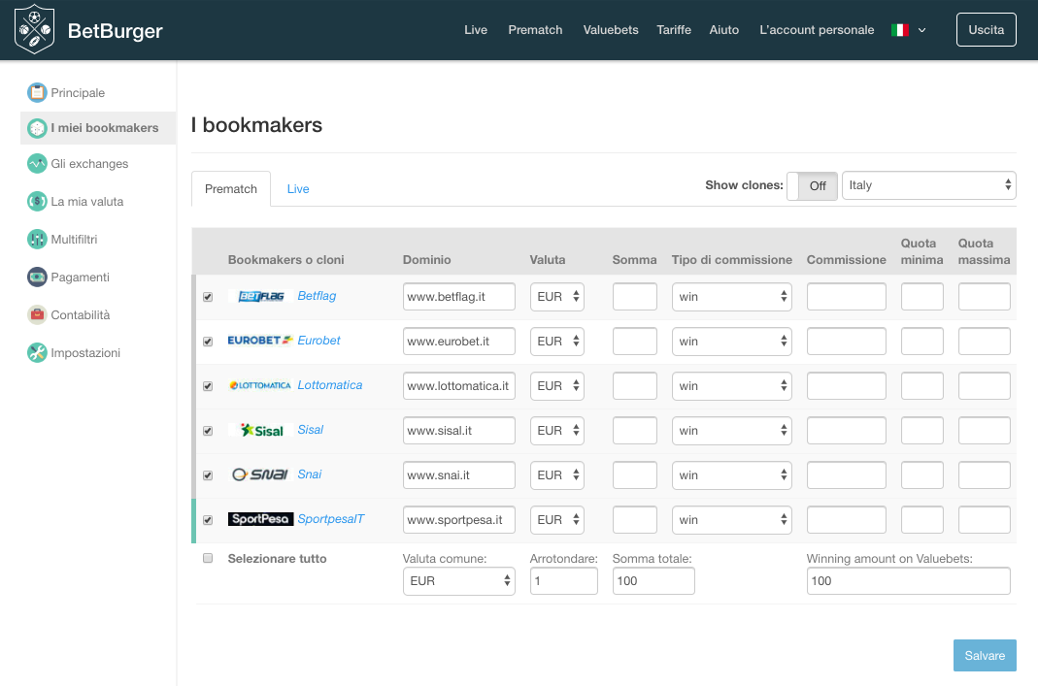1038x686 pixels.
Task: Open the SportpesaIT bookmaker link
Action: coord(330,519)
